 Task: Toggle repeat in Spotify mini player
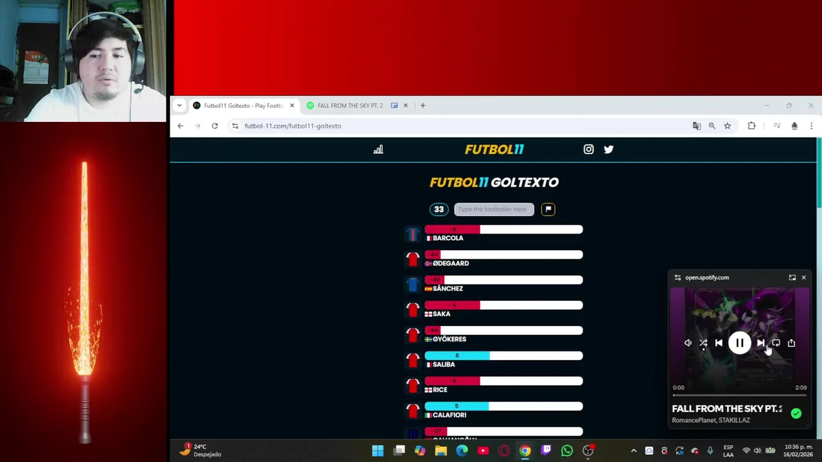coord(776,343)
